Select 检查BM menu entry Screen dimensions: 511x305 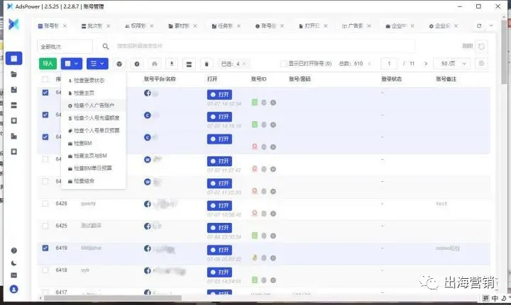coord(93,143)
